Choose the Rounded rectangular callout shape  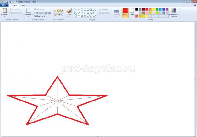(88, 16)
